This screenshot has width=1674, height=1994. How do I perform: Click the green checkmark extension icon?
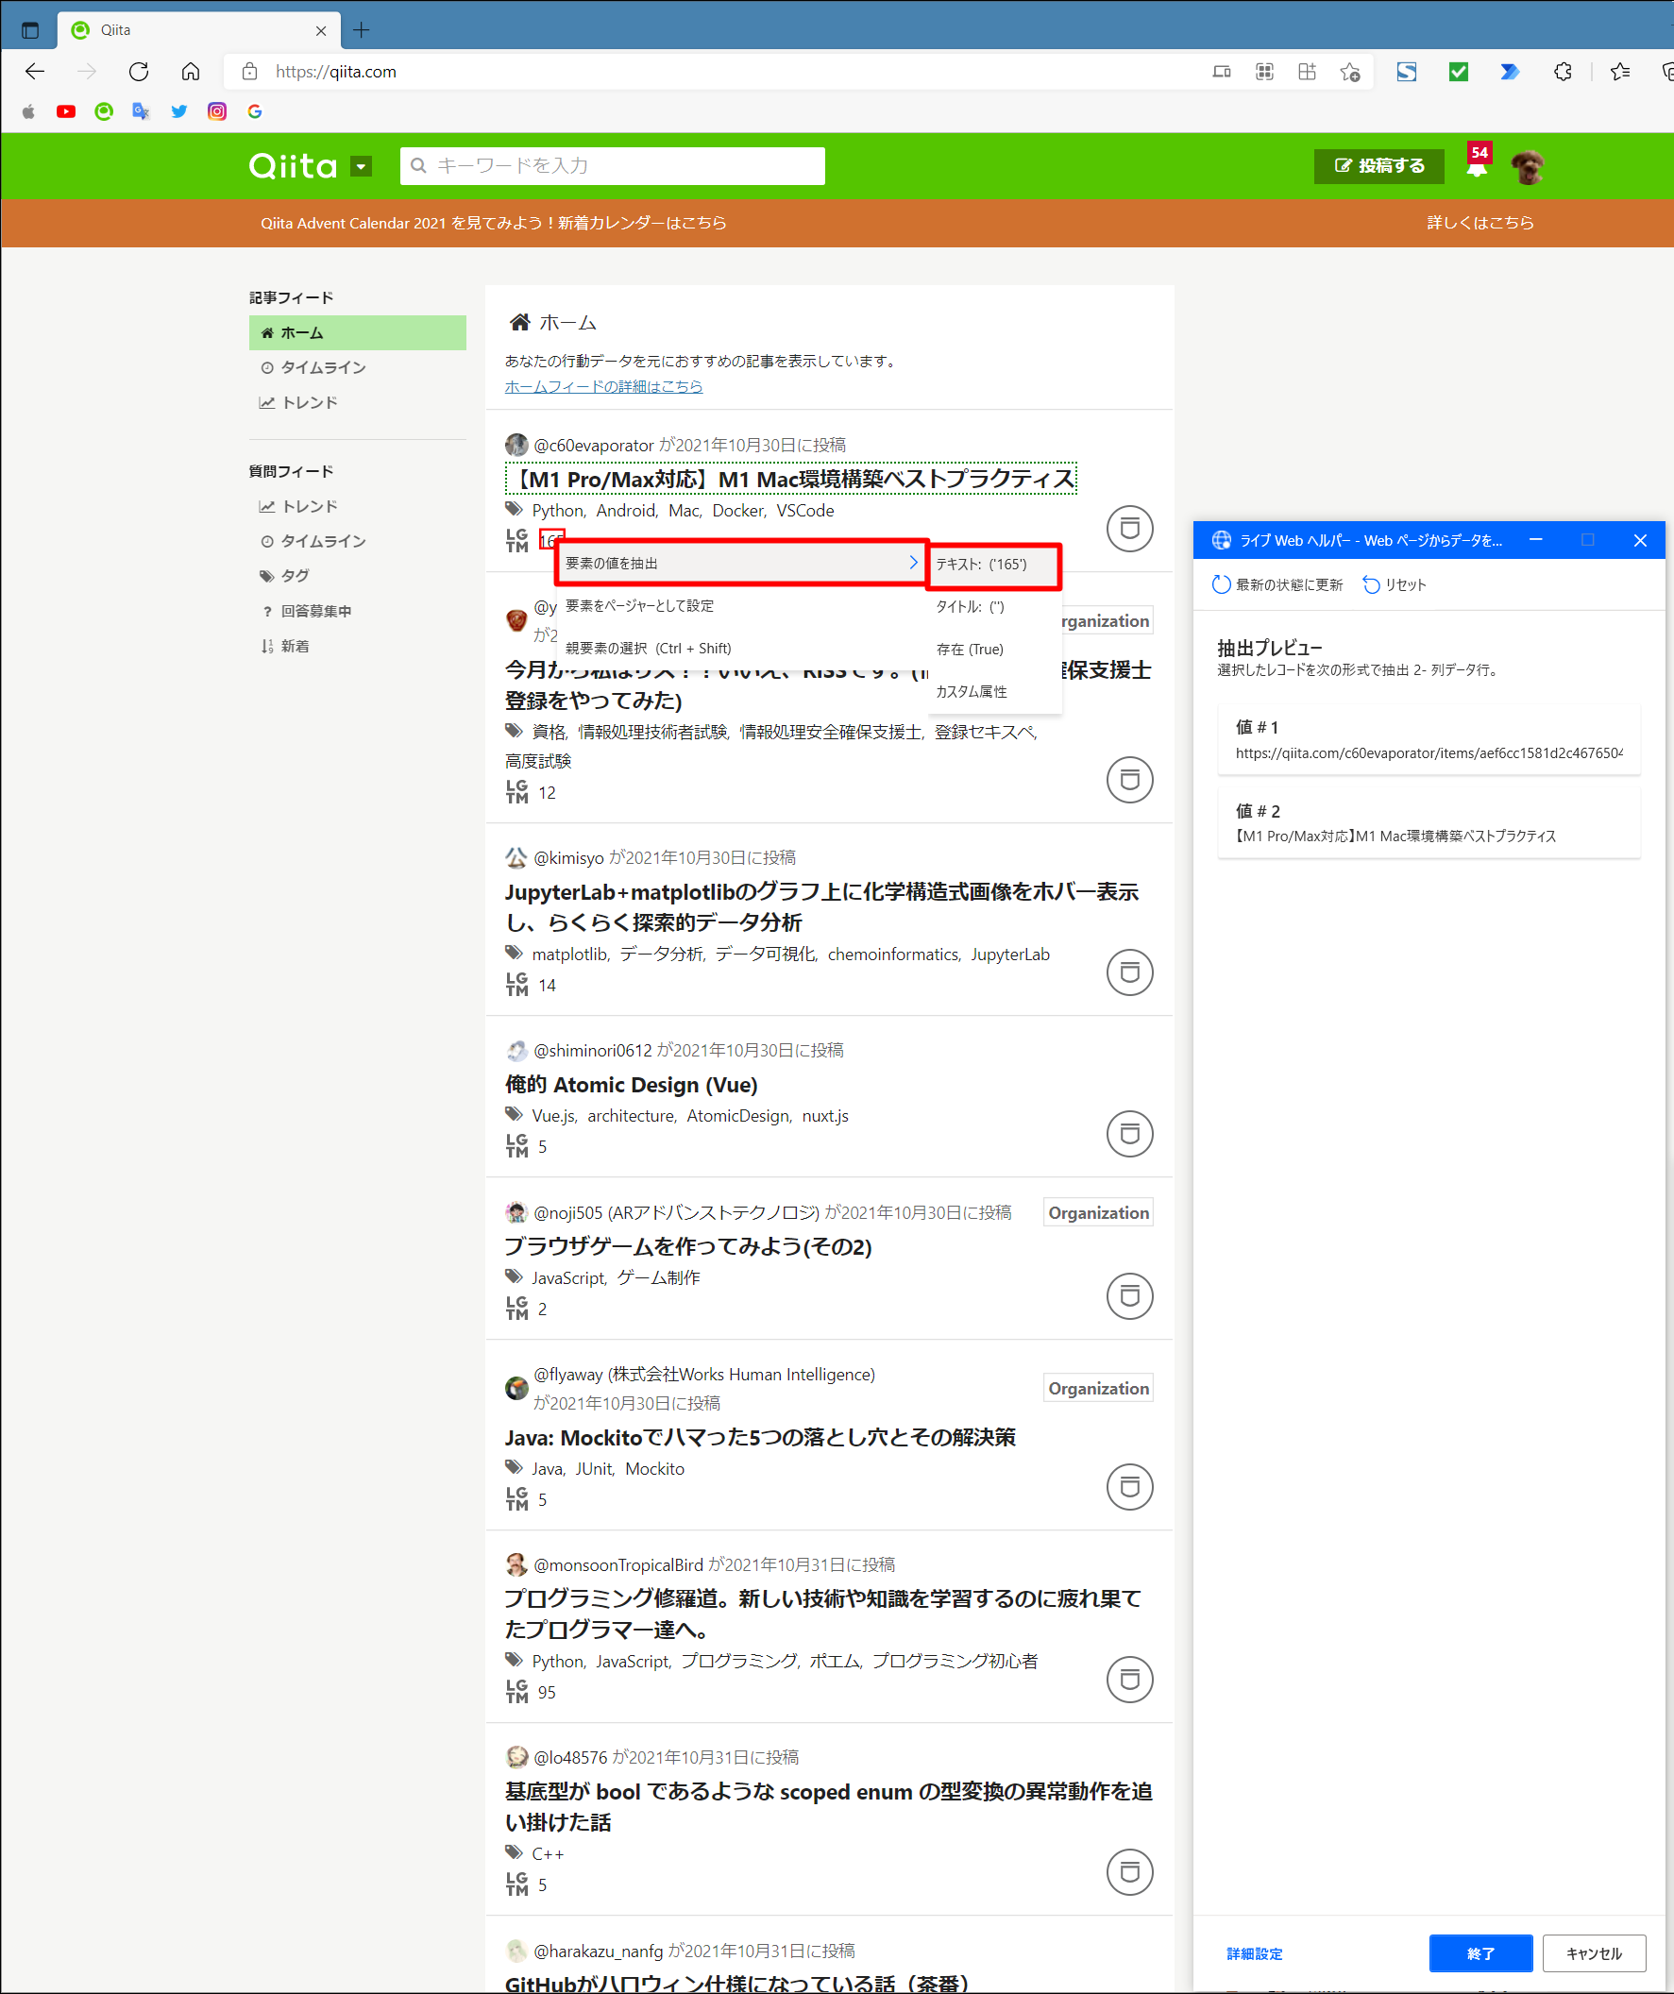tap(1459, 71)
